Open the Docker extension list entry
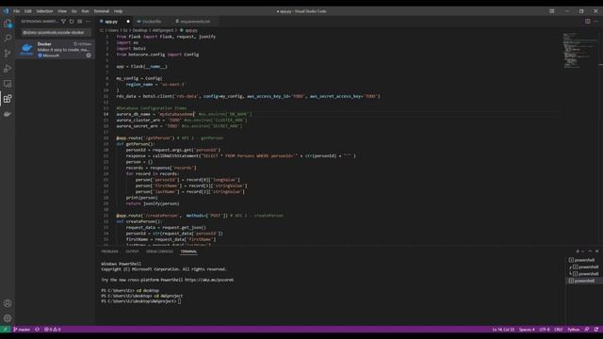Screen dimensions: 603x339 tap(56, 50)
